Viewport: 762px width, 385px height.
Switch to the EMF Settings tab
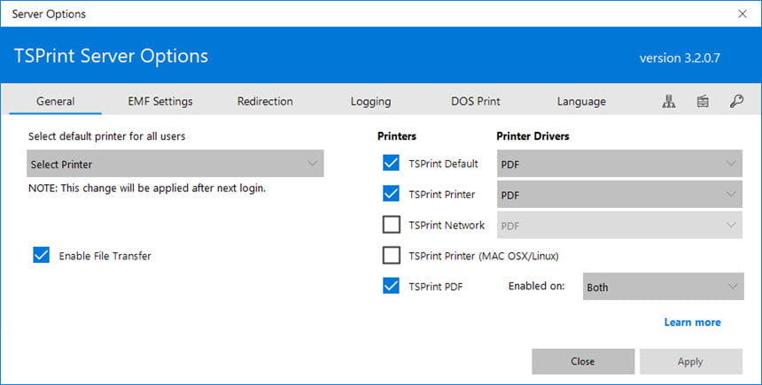pos(160,101)
